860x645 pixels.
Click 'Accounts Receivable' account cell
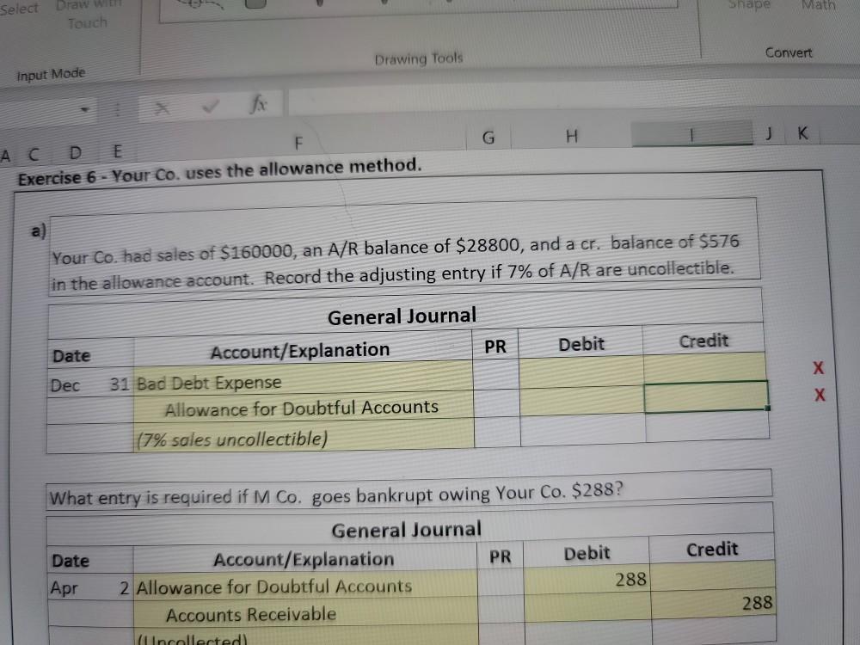coord(305,613)
